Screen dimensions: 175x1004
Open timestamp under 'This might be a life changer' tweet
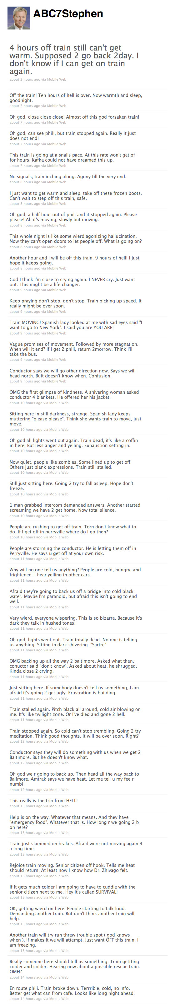25,290
